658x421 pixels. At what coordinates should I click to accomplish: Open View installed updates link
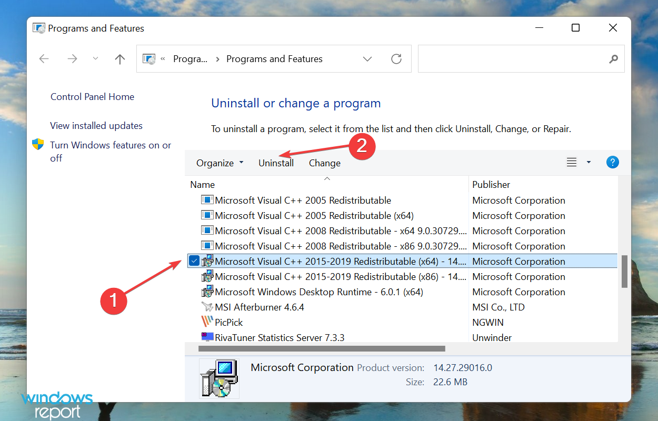coord(96,126)
